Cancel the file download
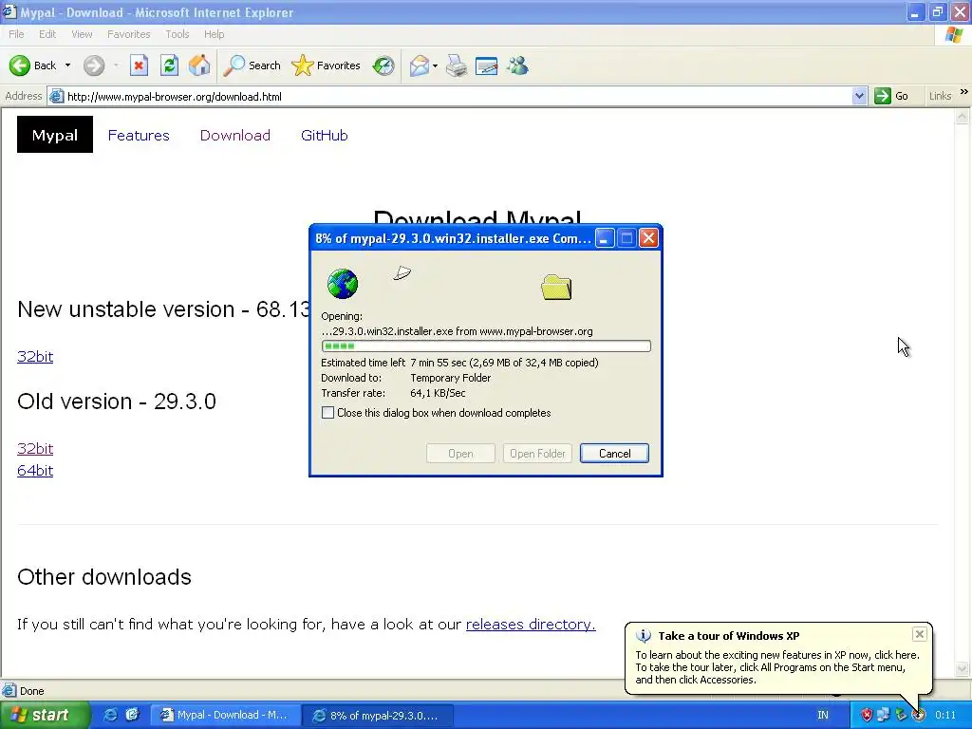The image size is (972, 729). point(614,453)
